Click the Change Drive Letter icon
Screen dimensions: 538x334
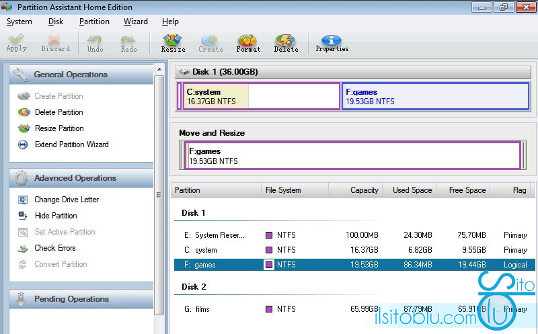[x=23, y=200]
